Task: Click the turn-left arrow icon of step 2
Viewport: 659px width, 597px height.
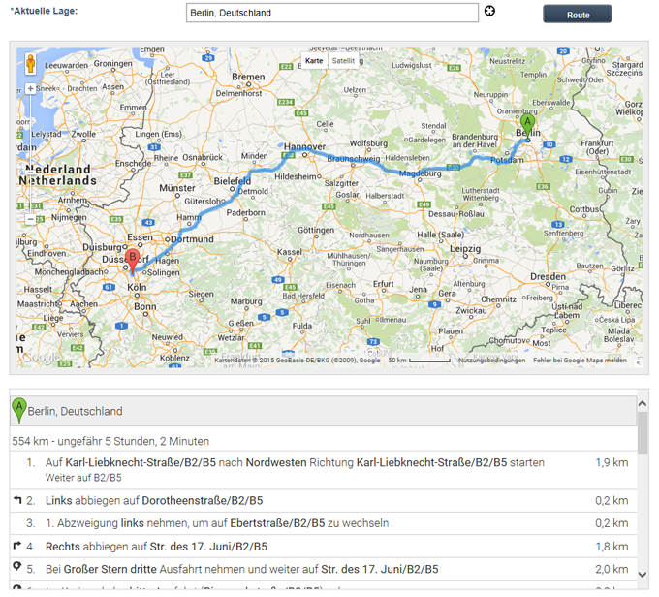Action: coord(17,499)
